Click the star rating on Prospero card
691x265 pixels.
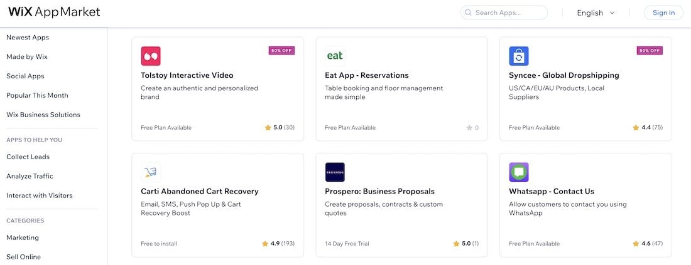(x=466, y=244)
